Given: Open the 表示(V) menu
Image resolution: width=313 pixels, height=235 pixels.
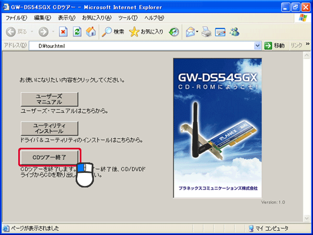Looking at the screenshot, I should point(67,18).
